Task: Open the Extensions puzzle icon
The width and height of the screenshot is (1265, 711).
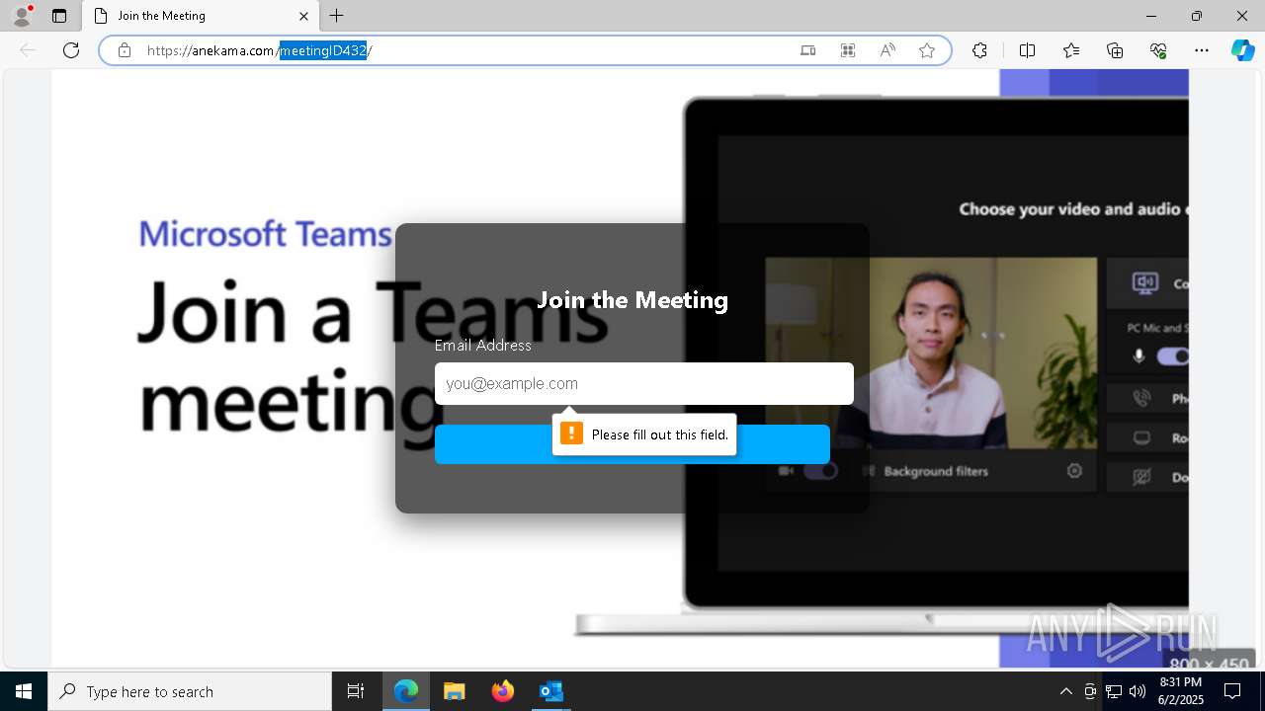Action: pyautogui.click(x=979, y=50)
